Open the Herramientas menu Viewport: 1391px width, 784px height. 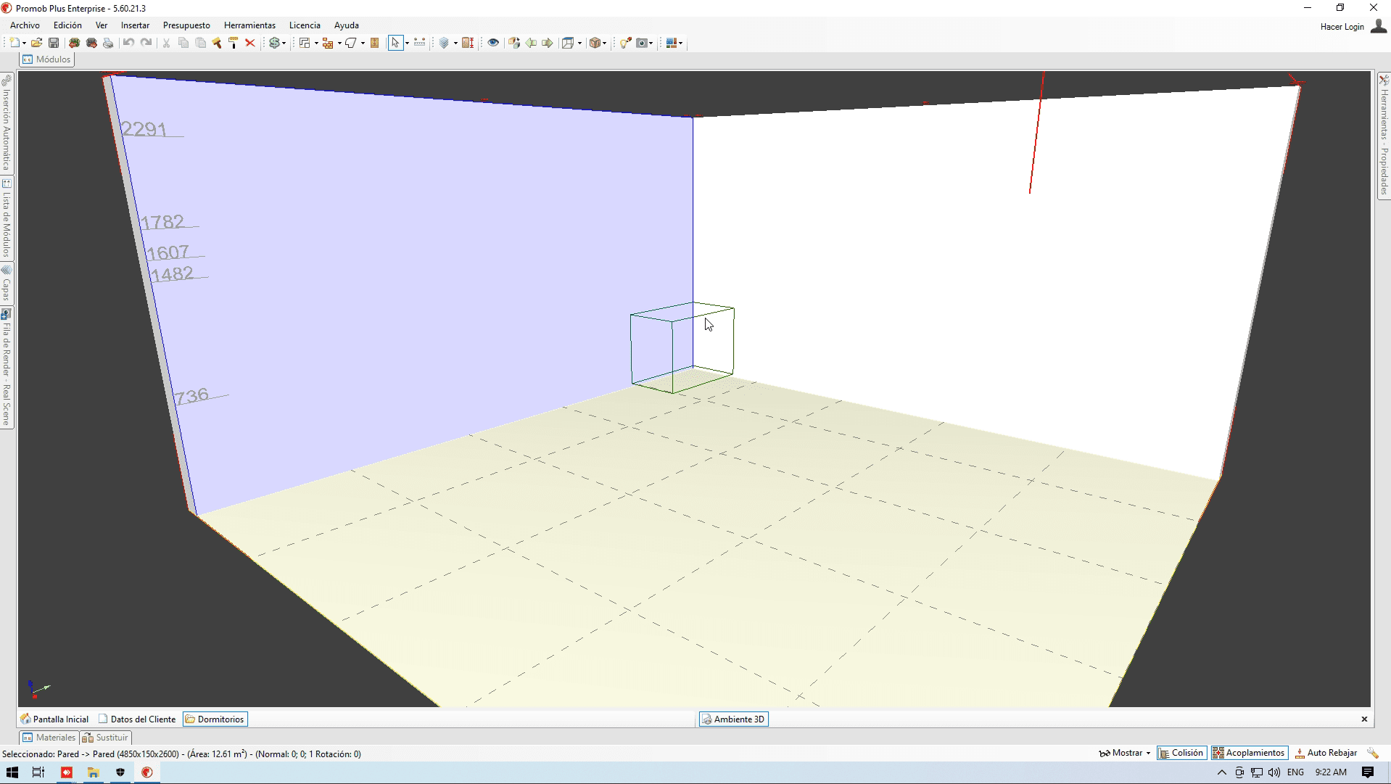tap(249, 25)
